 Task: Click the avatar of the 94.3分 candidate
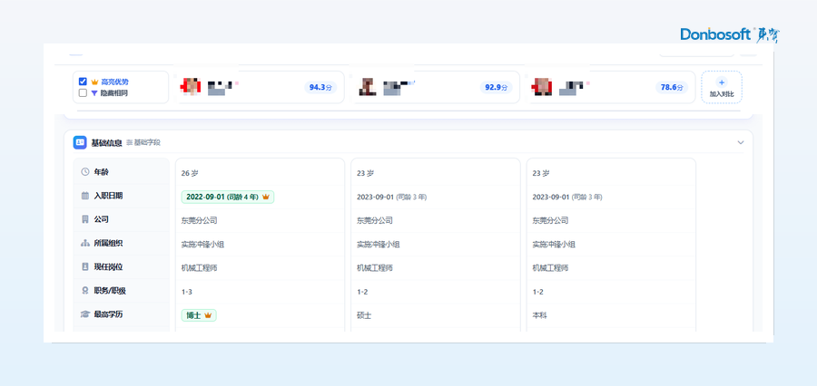[x=192, y=86]
